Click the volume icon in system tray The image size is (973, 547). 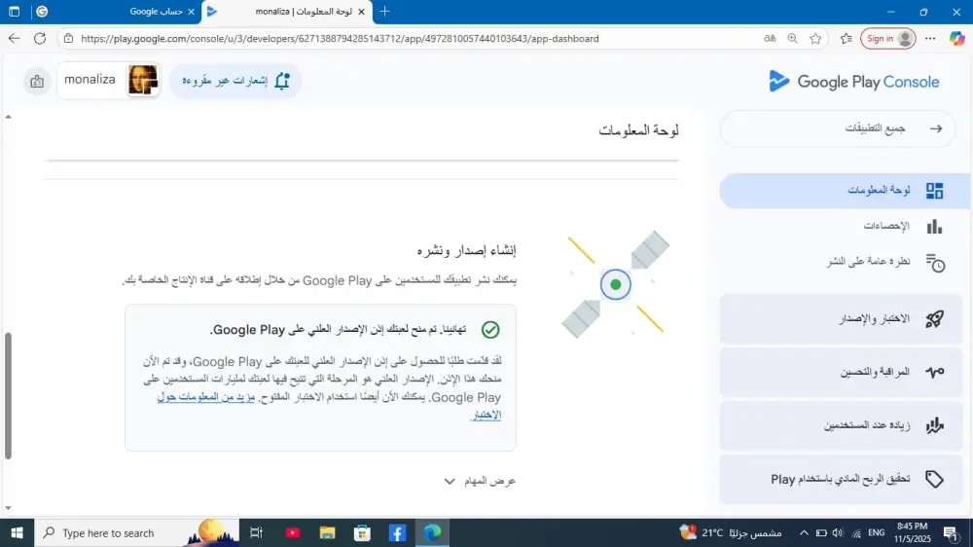coord(838,532)
